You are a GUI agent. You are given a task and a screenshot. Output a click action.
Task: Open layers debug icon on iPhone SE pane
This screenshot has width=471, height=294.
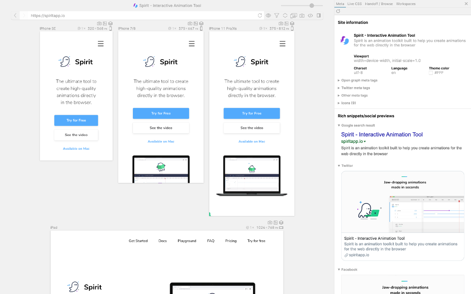[x=110, y=23]
